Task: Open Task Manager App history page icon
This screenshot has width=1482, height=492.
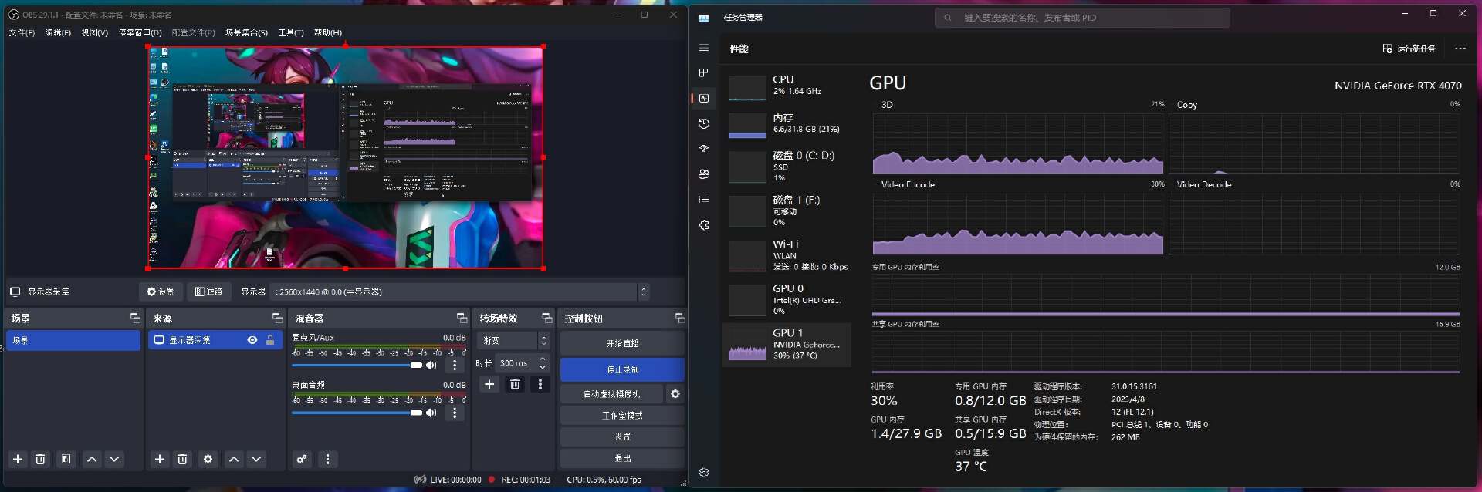Action: point(703,123)
